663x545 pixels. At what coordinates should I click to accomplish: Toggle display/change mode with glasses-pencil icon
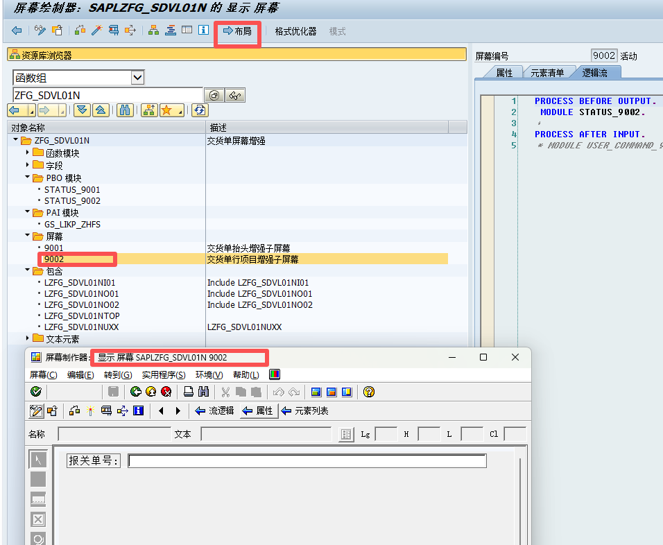tap(40, 30)
